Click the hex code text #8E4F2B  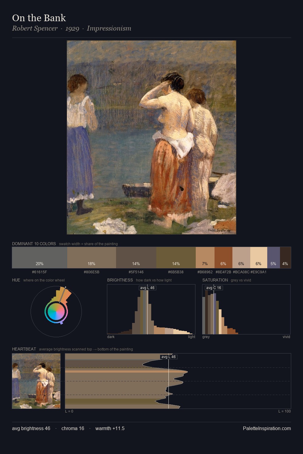pyautogui.click(x=223, y=272)
